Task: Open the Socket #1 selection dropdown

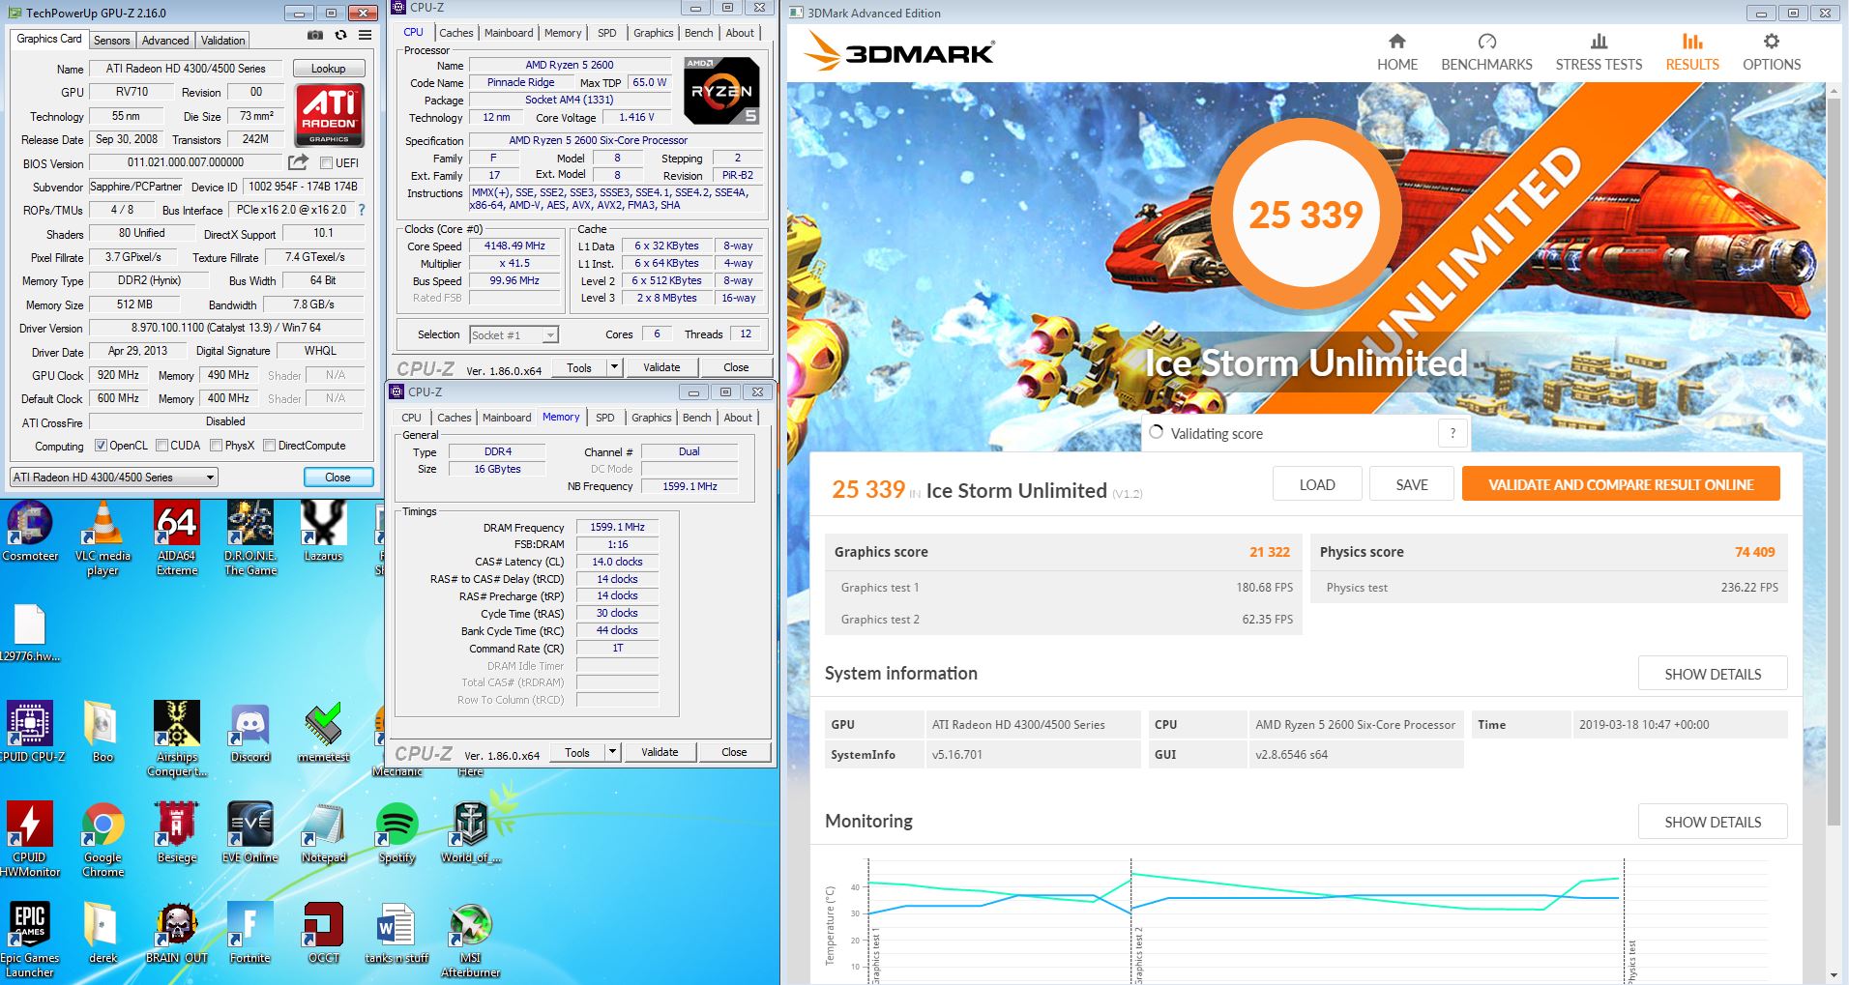Action: (x=514, y=334)
